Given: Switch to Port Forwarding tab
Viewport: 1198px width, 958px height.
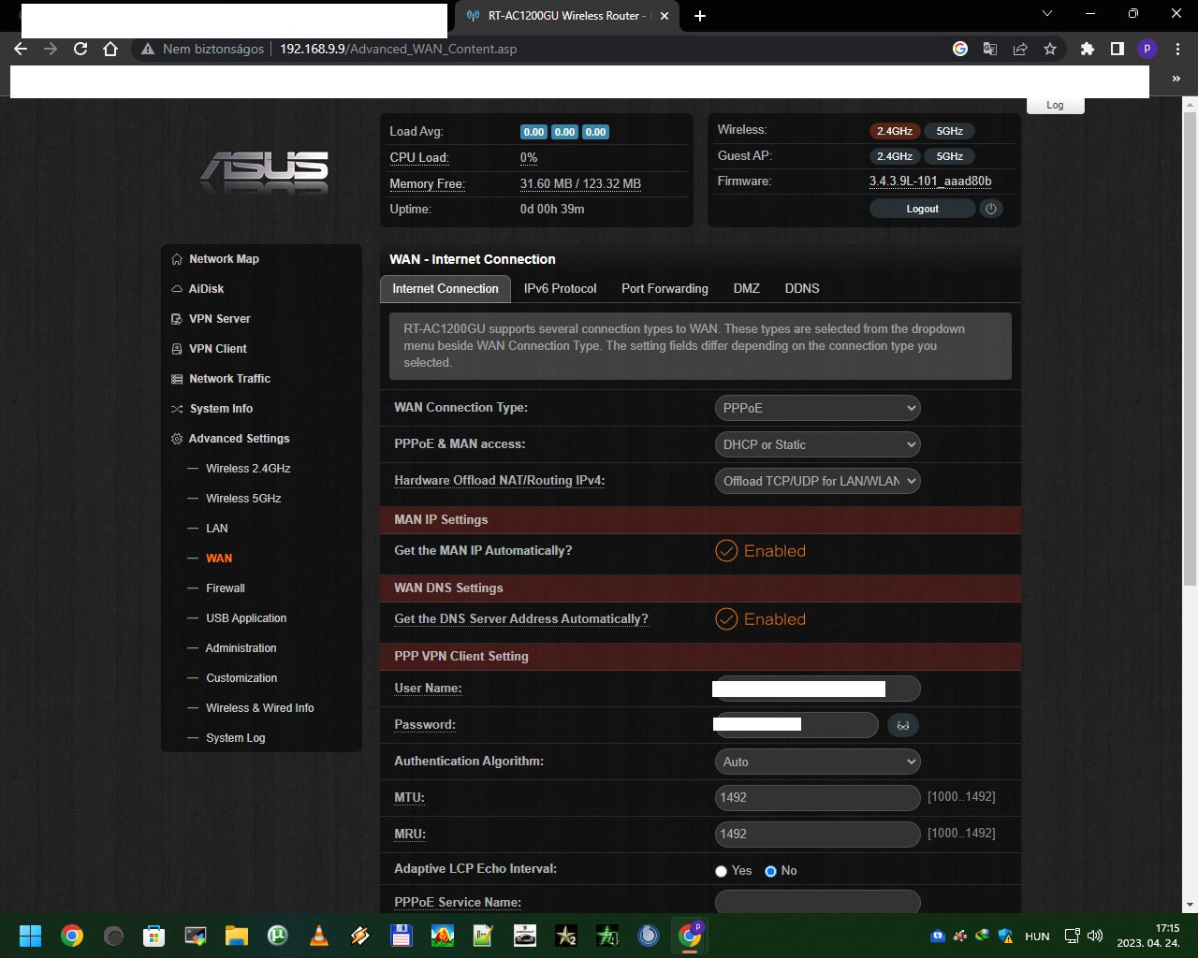Looking at the screenshot, I should pyautogui.click(x=665, y=289).
